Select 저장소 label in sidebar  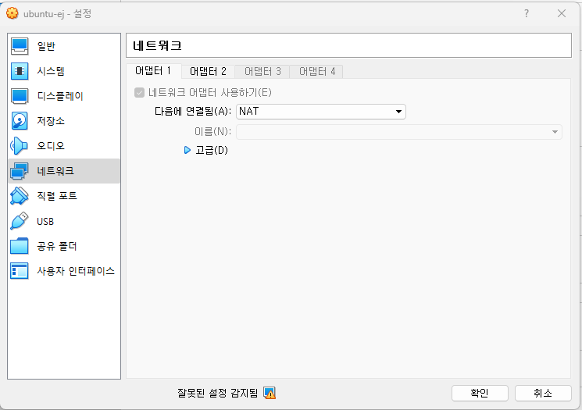coord(51,121)
